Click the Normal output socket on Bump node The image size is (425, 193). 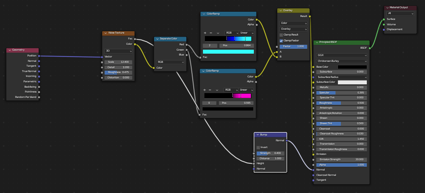(x=287, y=141)
